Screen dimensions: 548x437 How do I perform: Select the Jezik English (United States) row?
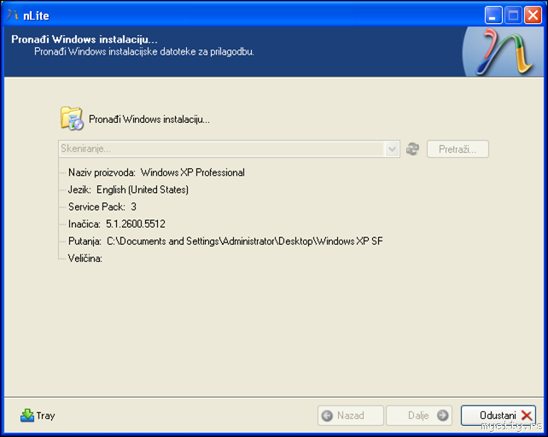[x=128, y=189]
